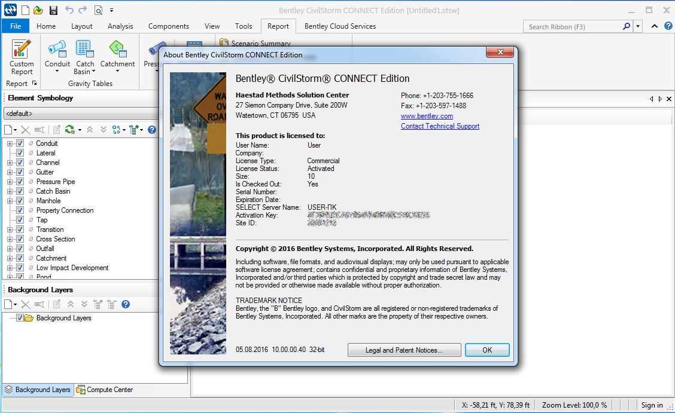Expand the Low Impact Development tree node

pyautogui.click(x=10, y=268)
